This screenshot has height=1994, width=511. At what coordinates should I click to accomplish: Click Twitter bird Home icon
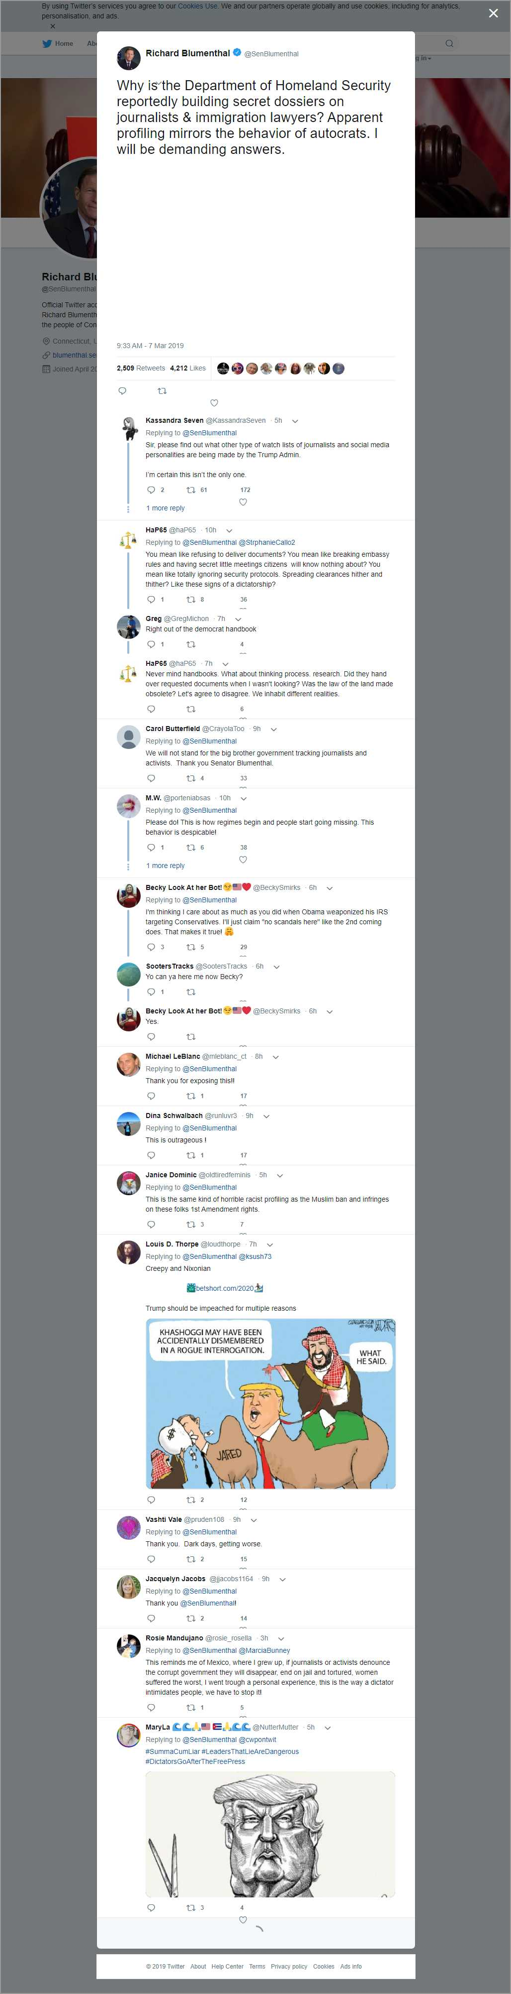(47, 43)
